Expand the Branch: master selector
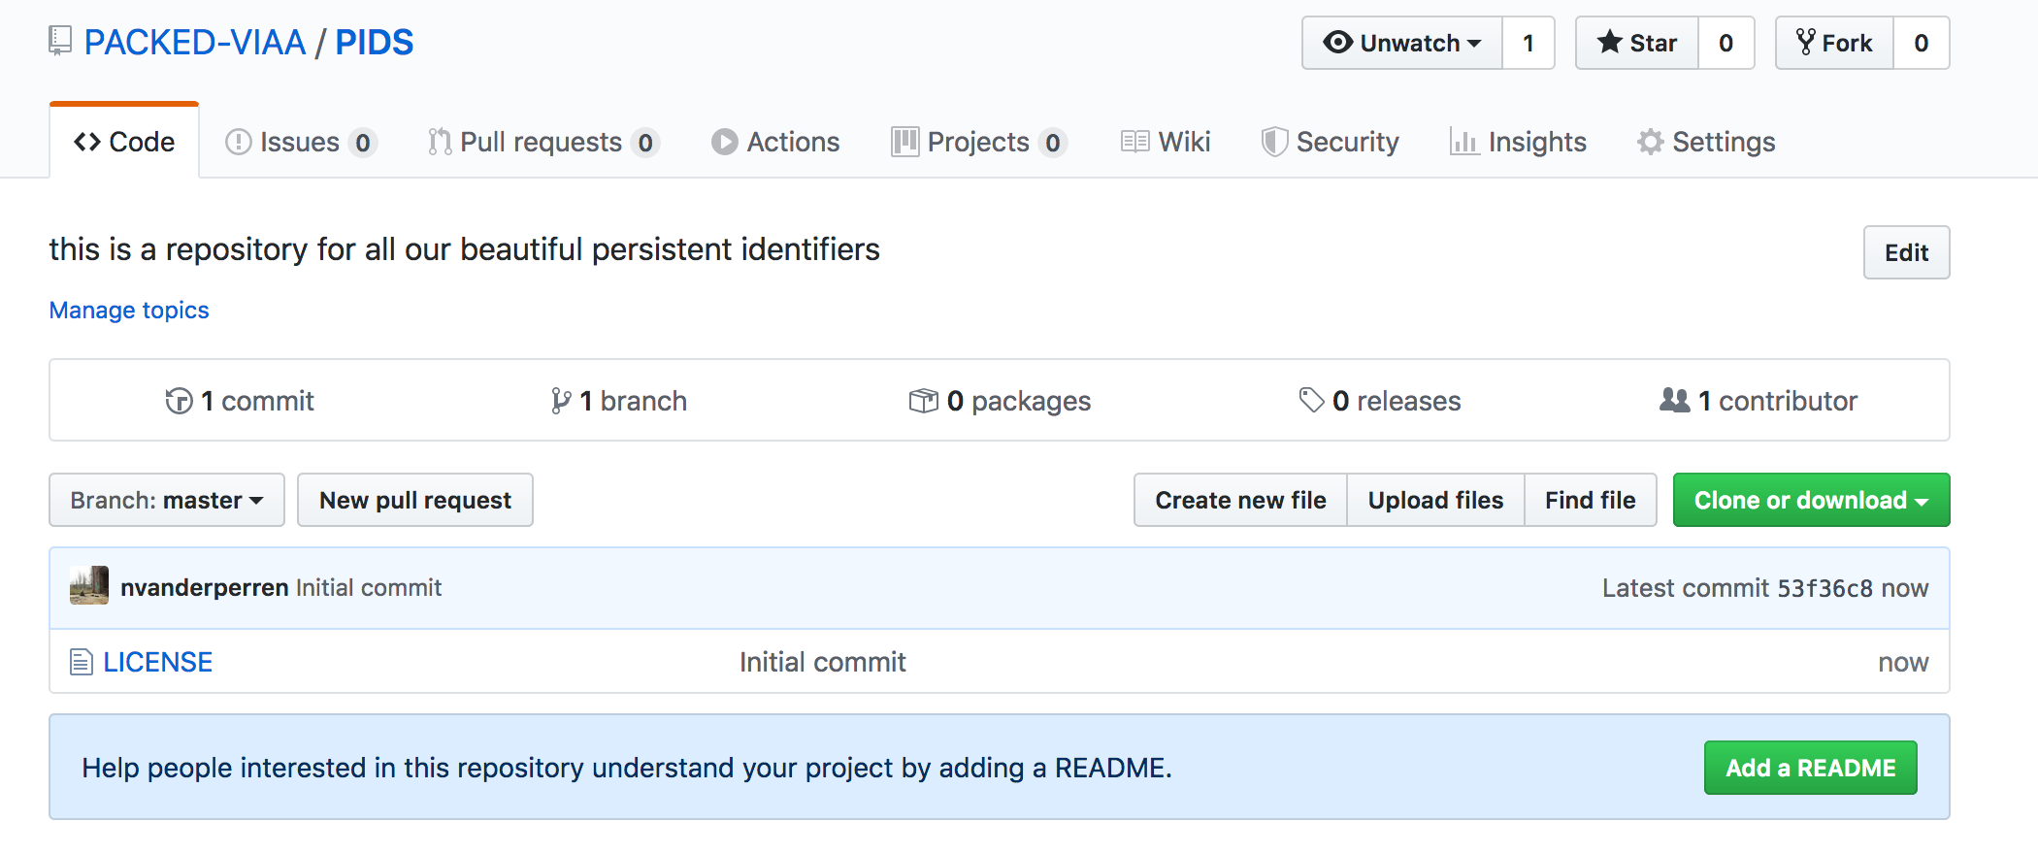 [x=167, y=500]
